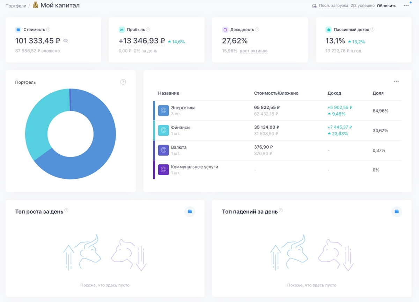The image size is (419, 302).
Task: Click the help icon beside Прибыль
Action: pyautogui.click(x=148, y=30)
